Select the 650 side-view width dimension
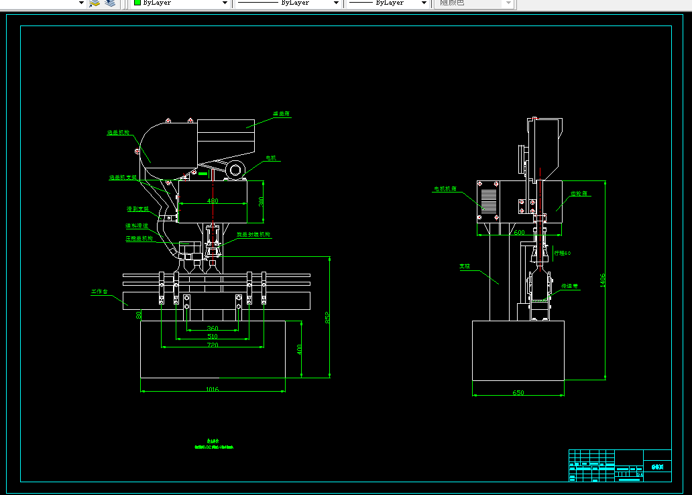 [518, 392]
